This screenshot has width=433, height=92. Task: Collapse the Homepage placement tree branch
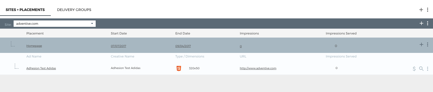click(13, 44)
